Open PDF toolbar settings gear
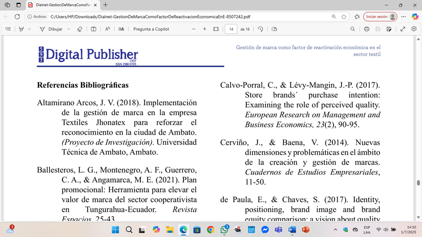422x237 pixels. coord(414,29)
